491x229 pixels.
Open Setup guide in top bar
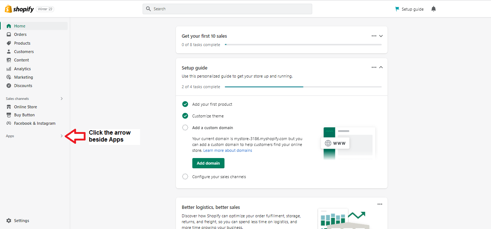(409, 9)
